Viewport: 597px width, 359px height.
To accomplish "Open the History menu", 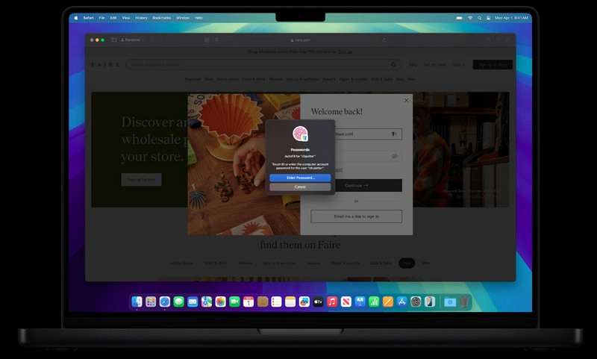I will (141, 17).
